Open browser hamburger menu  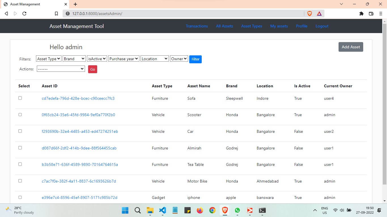tap(381, 14)
